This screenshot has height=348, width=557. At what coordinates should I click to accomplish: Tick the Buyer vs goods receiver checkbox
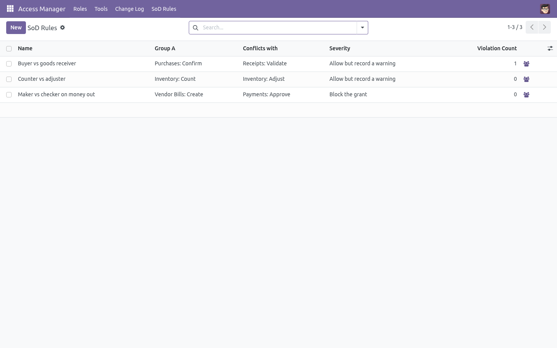click(9, 64)
